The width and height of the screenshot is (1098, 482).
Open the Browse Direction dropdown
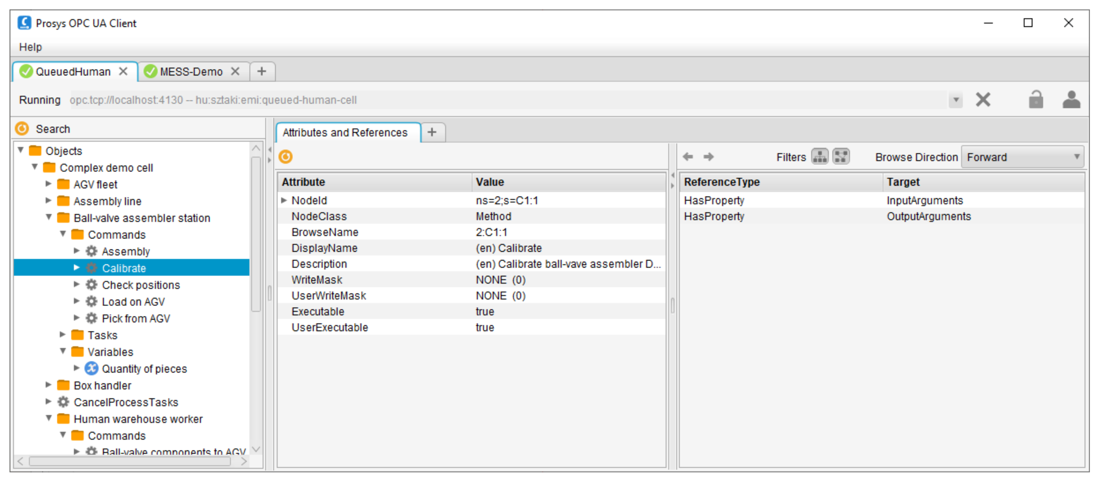1022,157
